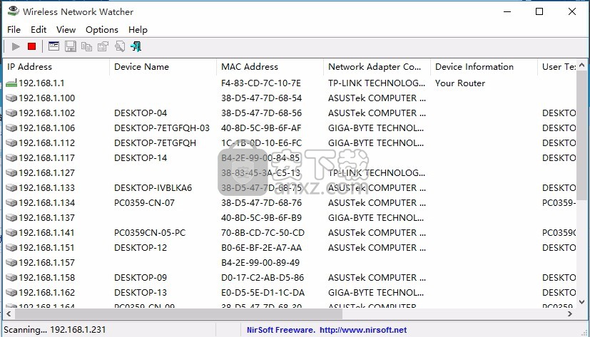Viewport: 590px width, 337px height.
Task: Click the vertical scrollbar up arrow
Action: tap(581, 65)
